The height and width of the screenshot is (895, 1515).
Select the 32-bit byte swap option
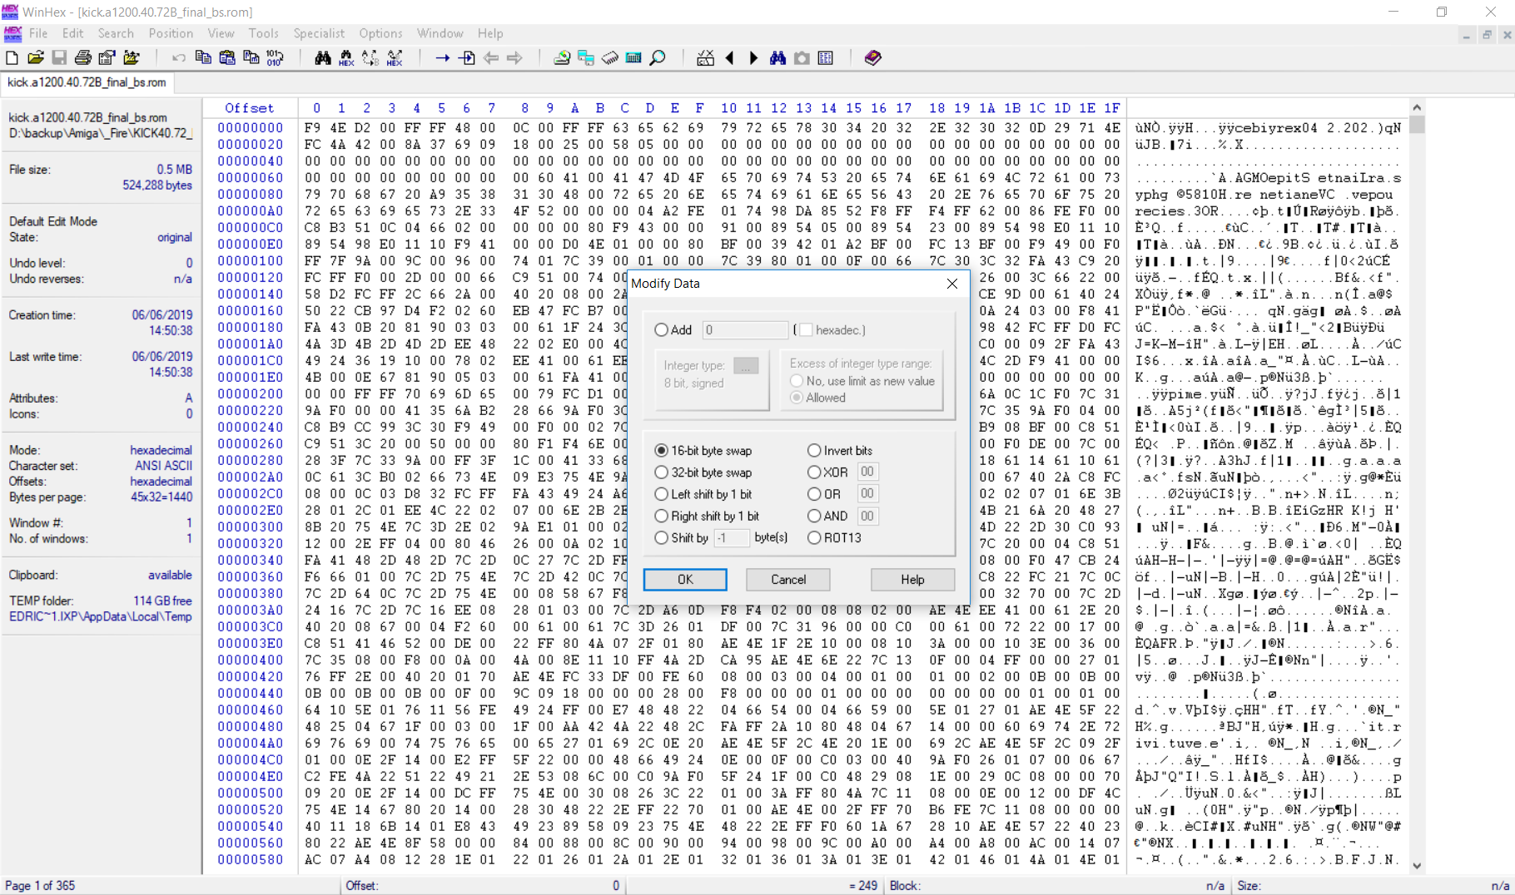click(x=662, y=472)
